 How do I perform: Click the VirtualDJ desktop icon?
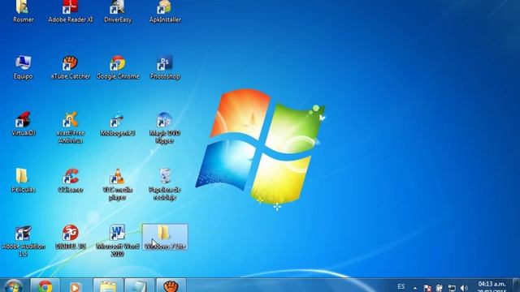(x=23, y=124)
